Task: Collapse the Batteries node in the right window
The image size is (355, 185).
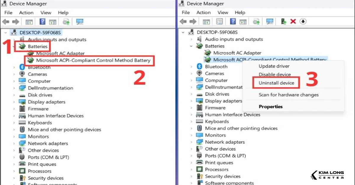Action: point(191,46)
